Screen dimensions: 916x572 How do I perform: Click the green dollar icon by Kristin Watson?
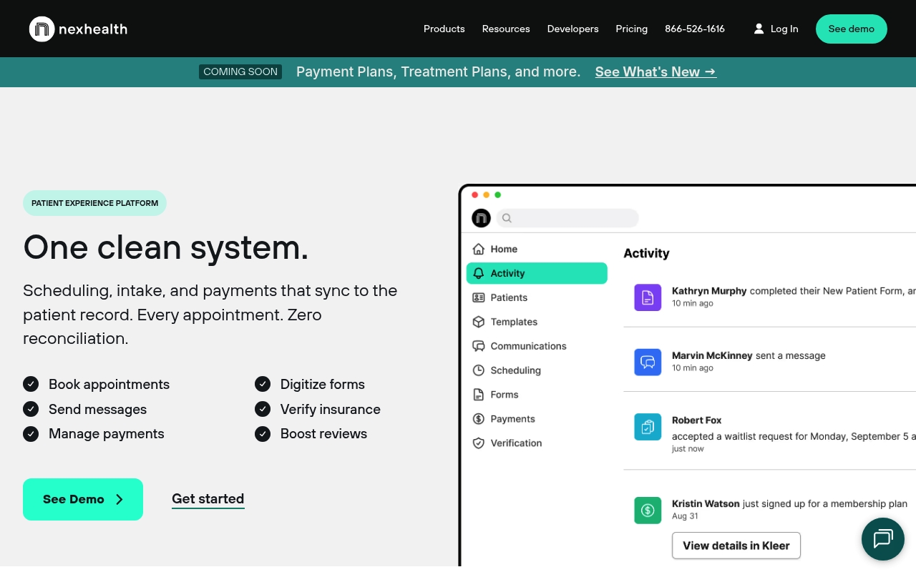point(648,511)
